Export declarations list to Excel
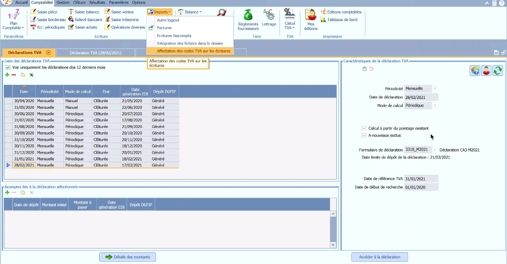The height and width of the screenshot is (264, 507). (32, 75)
